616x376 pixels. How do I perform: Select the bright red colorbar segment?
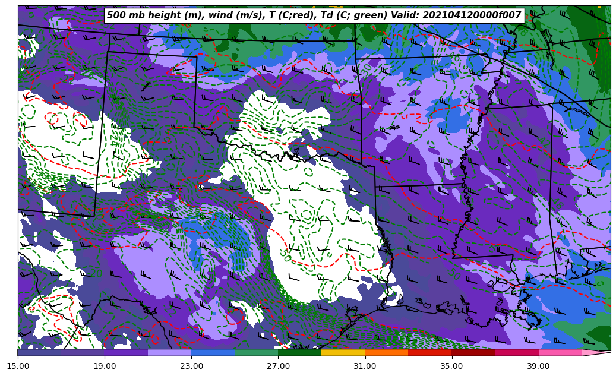pyautogui.click(x=429, y=352)
